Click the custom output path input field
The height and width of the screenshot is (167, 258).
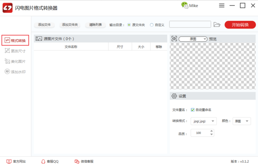coord(190,24)
